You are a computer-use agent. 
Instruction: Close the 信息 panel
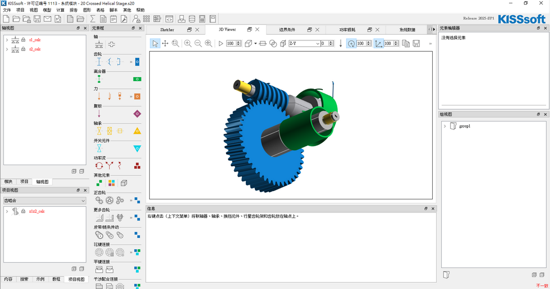(433, 208)
